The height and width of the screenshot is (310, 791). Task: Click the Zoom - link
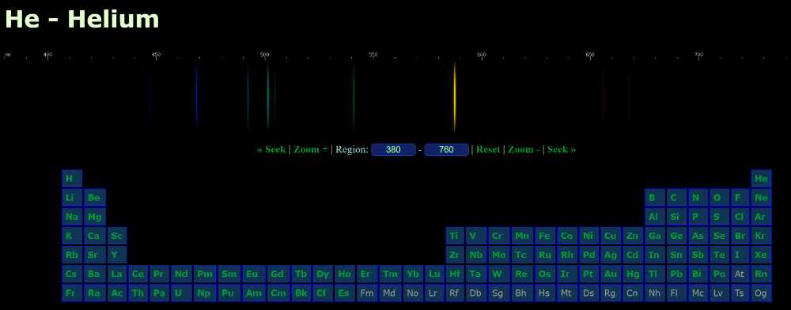pos(524,149)
